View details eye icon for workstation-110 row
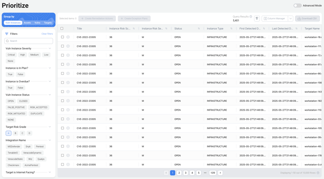The image size is (324, 179). (68, 110)
